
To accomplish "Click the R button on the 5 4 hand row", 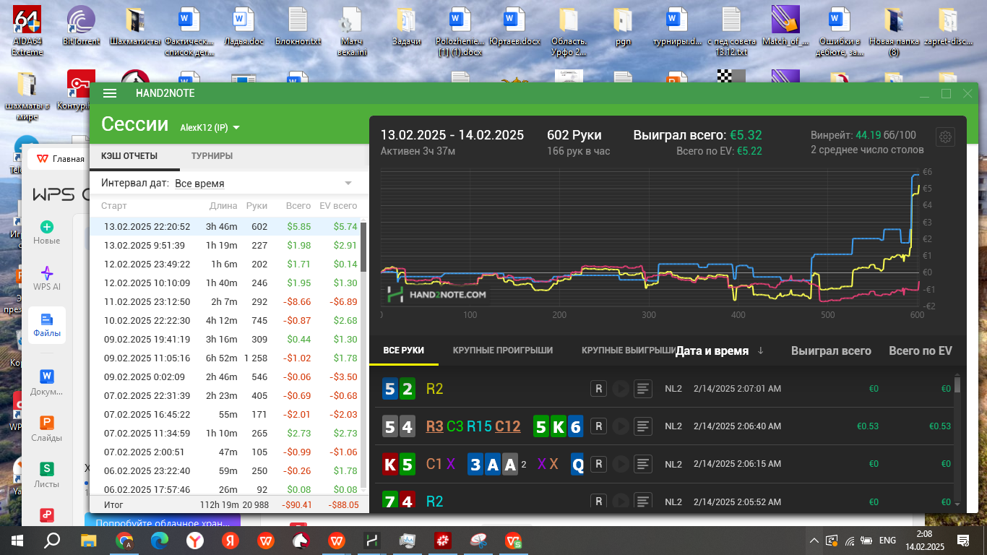I will pos(598,426).
